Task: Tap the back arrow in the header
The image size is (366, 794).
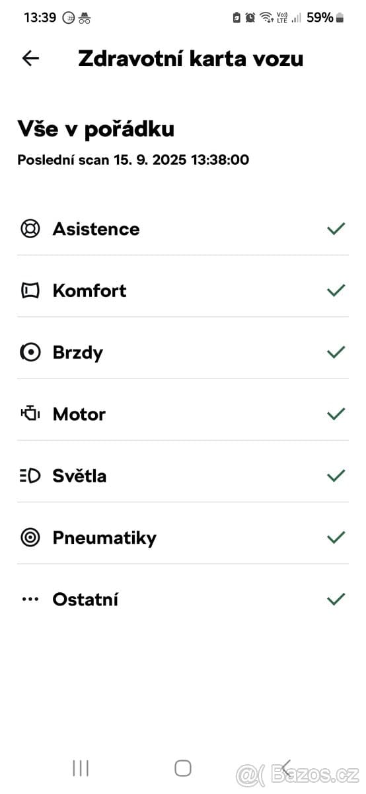Action: [30, 58]
